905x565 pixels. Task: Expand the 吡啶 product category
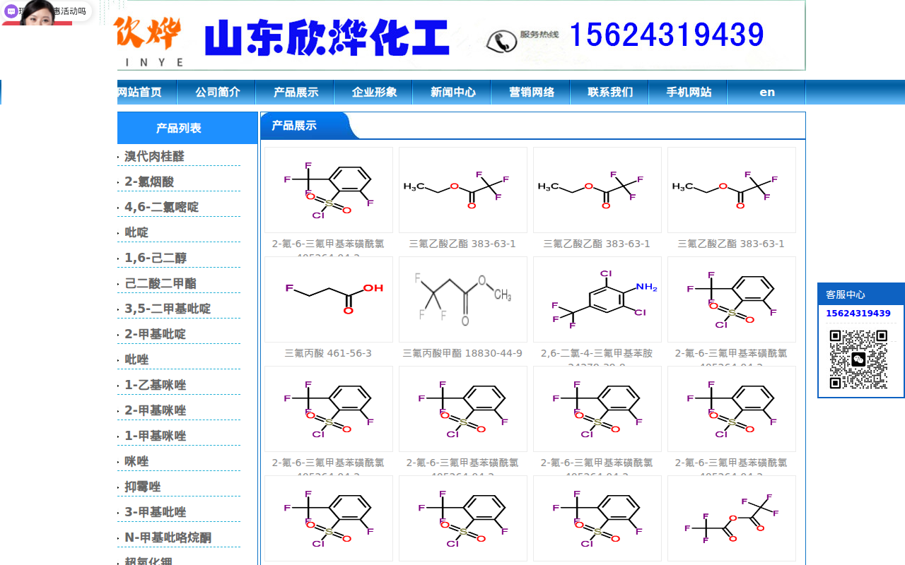tap(135, 232)
